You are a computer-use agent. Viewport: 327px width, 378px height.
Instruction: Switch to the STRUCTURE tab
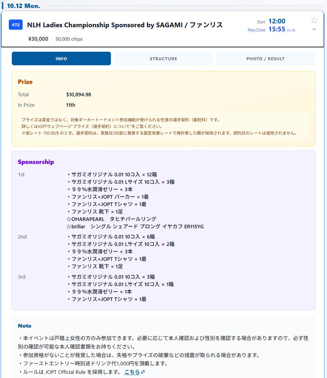point(163,59)
